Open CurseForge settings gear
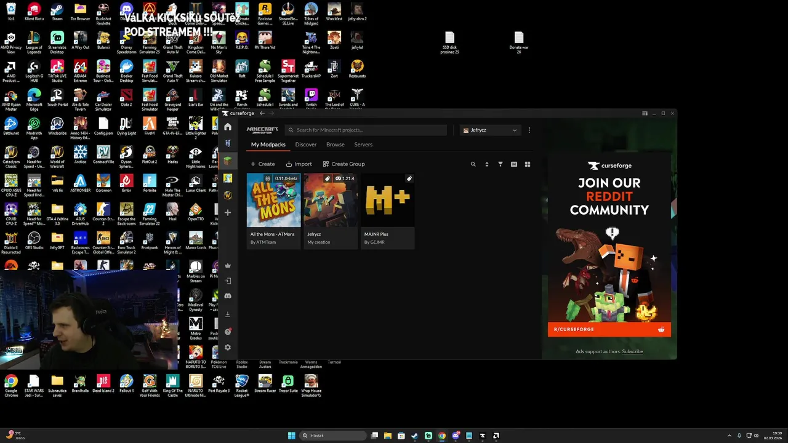 click(x=228, y=348)
